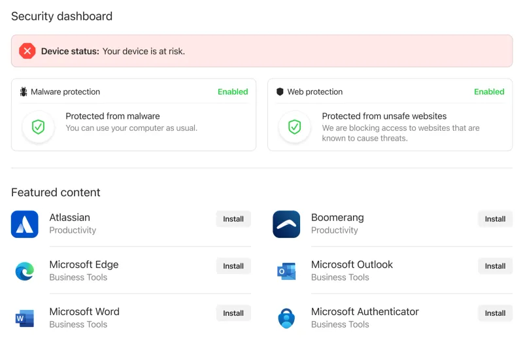Open the Microsoft Edge app icon
This screenshot has width=523, height=340.
pyautogui.click(x=25, y=271)
